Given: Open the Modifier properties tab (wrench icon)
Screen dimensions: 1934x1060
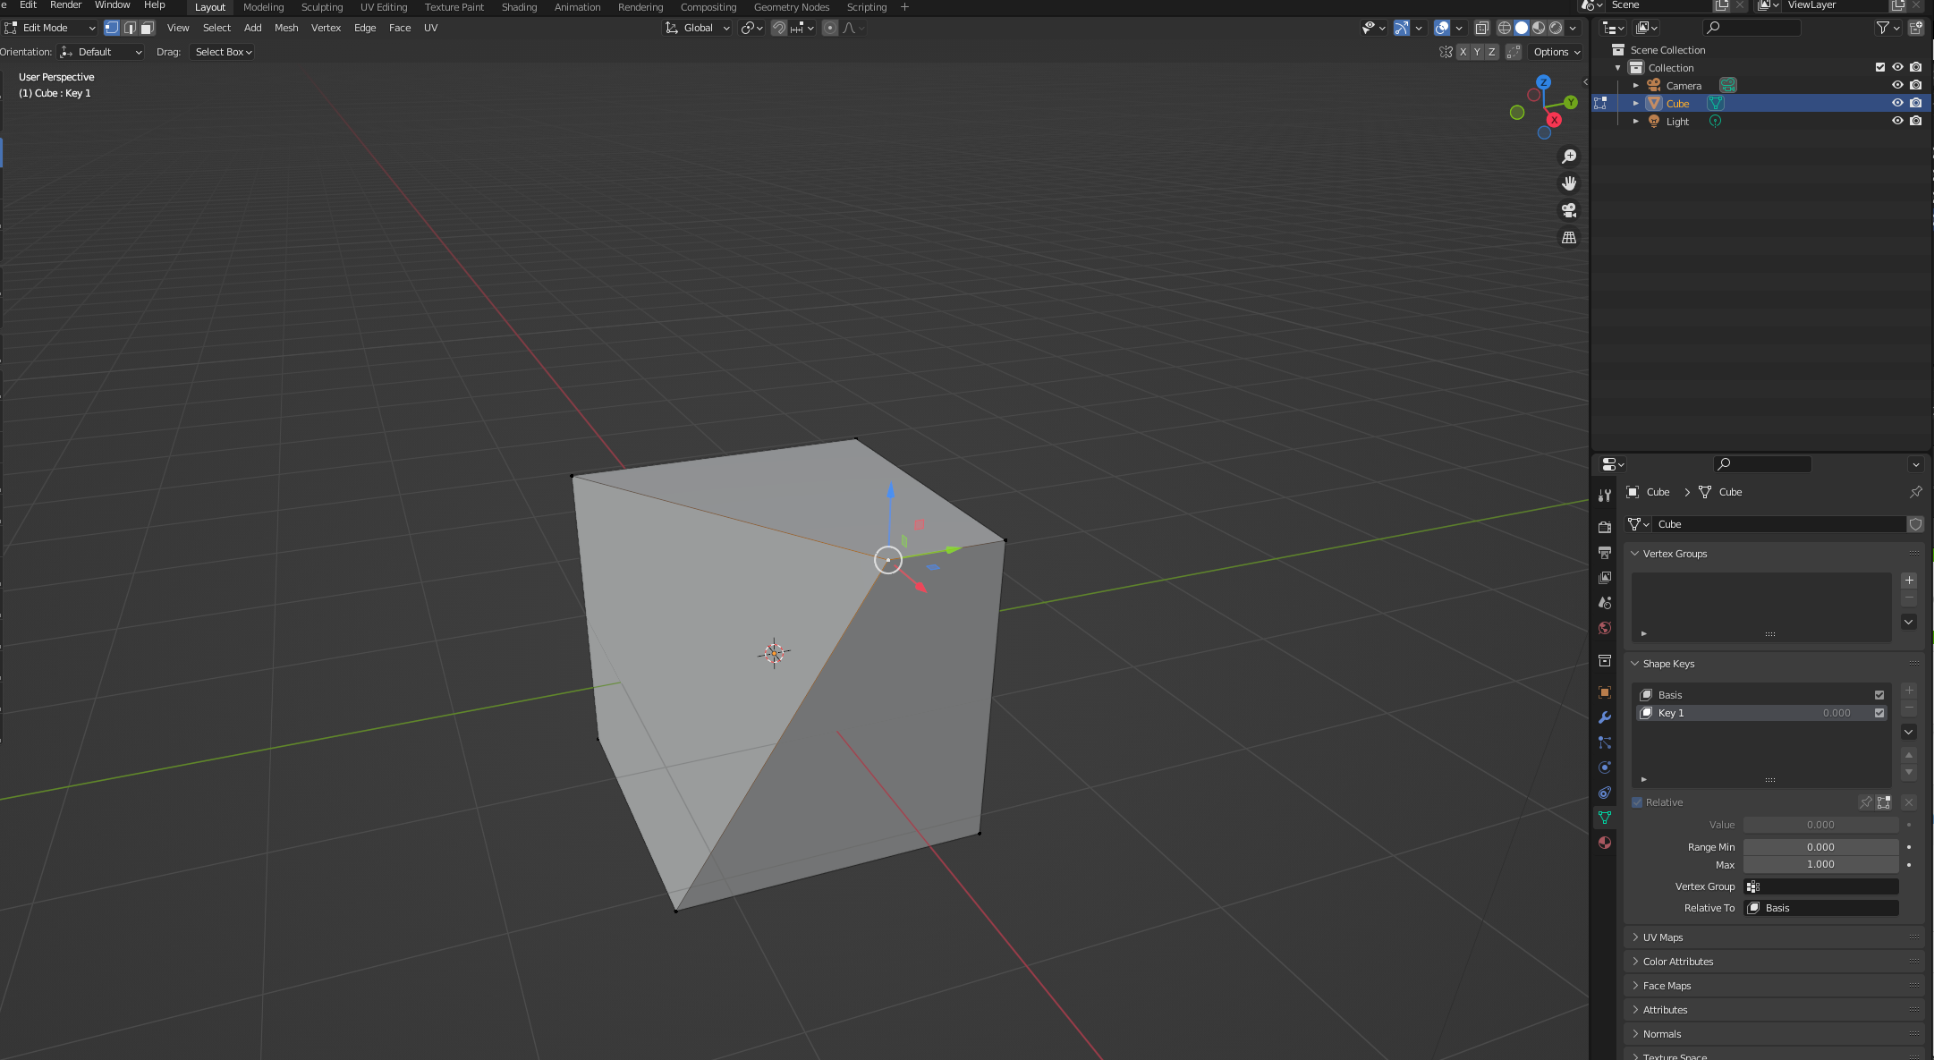Looking at the screenshot, I should (1605, 717).
